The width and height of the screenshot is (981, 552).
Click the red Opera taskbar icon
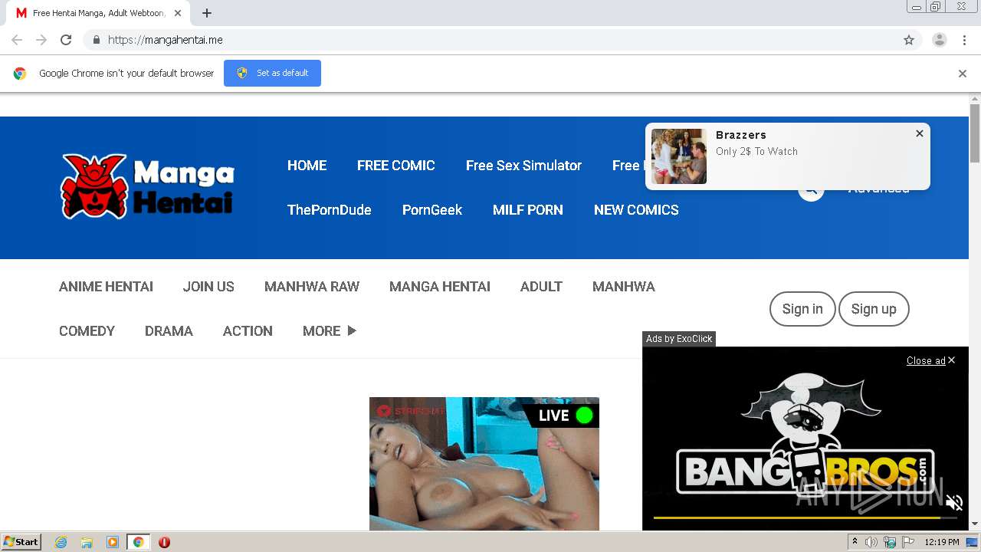point(164,542)
